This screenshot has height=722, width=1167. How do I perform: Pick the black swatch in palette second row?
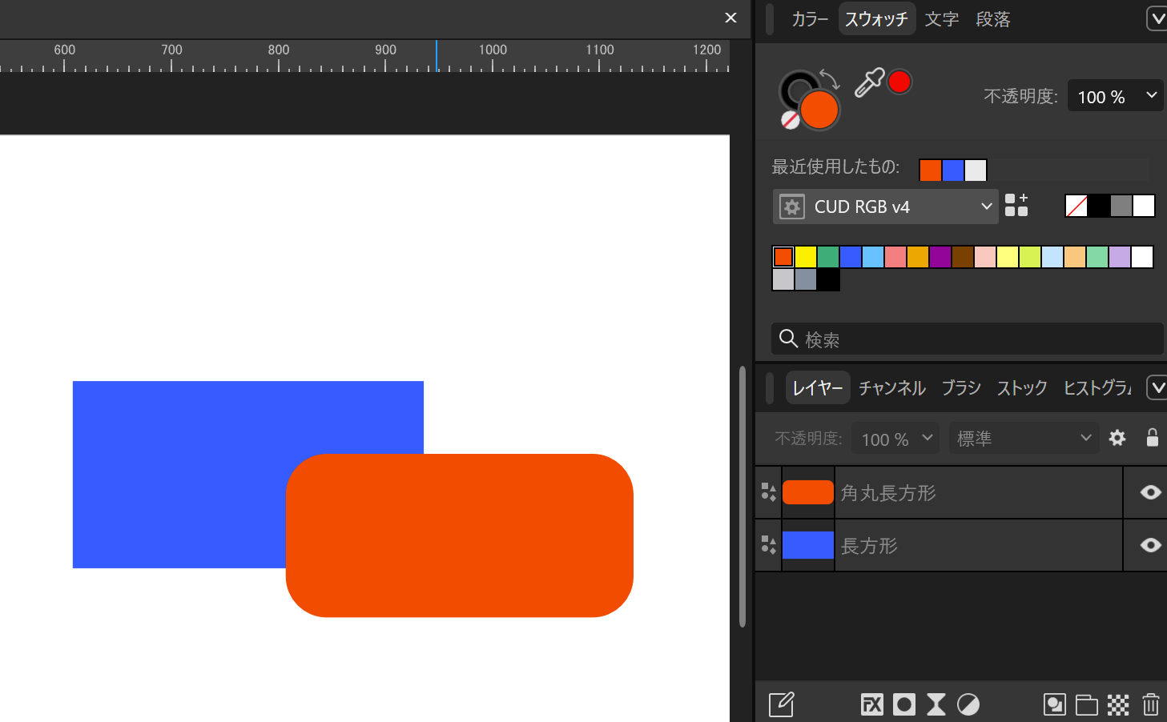(828, 279)
